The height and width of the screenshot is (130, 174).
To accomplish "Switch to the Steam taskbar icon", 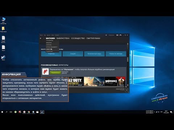I will point(42,112).
